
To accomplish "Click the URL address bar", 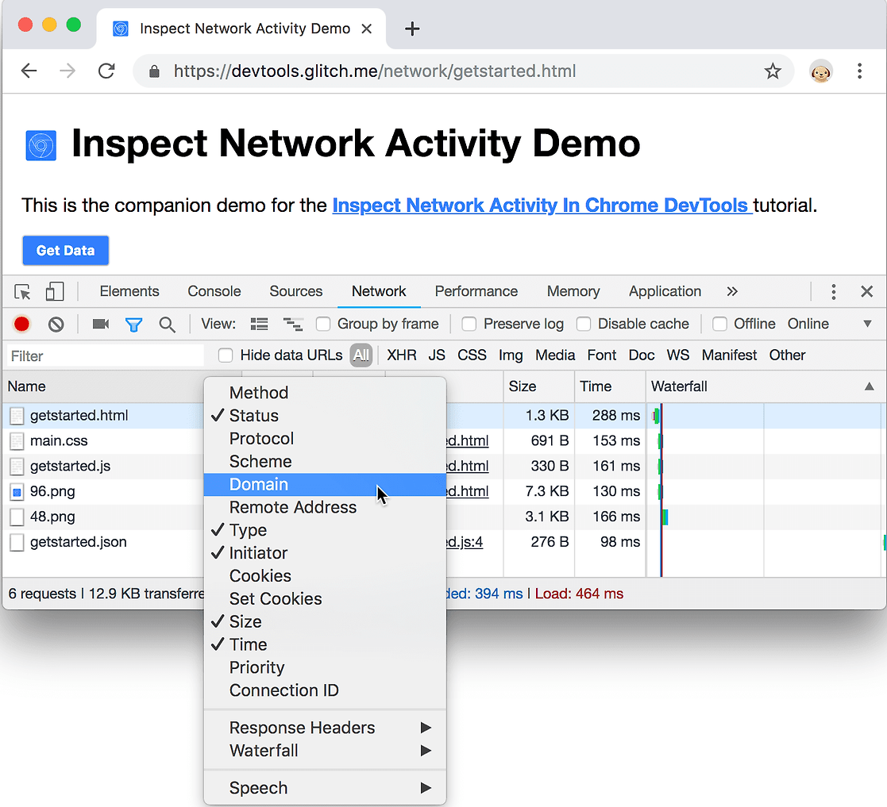I will tap(464, 71).
